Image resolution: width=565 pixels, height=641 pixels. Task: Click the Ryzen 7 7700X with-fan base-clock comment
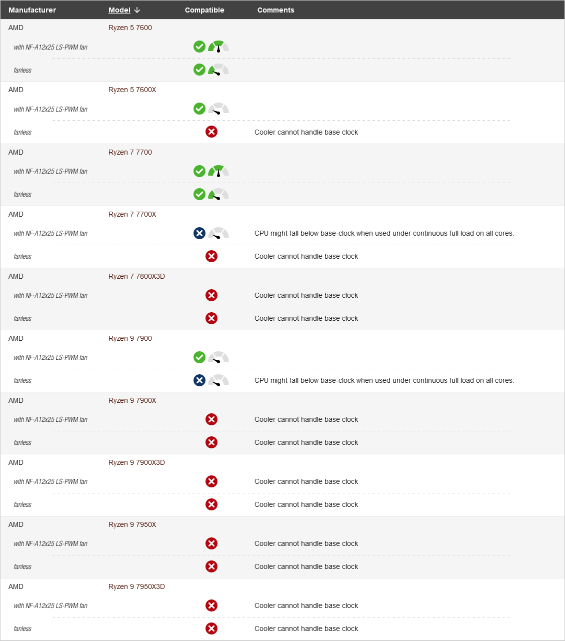point(384,233)
